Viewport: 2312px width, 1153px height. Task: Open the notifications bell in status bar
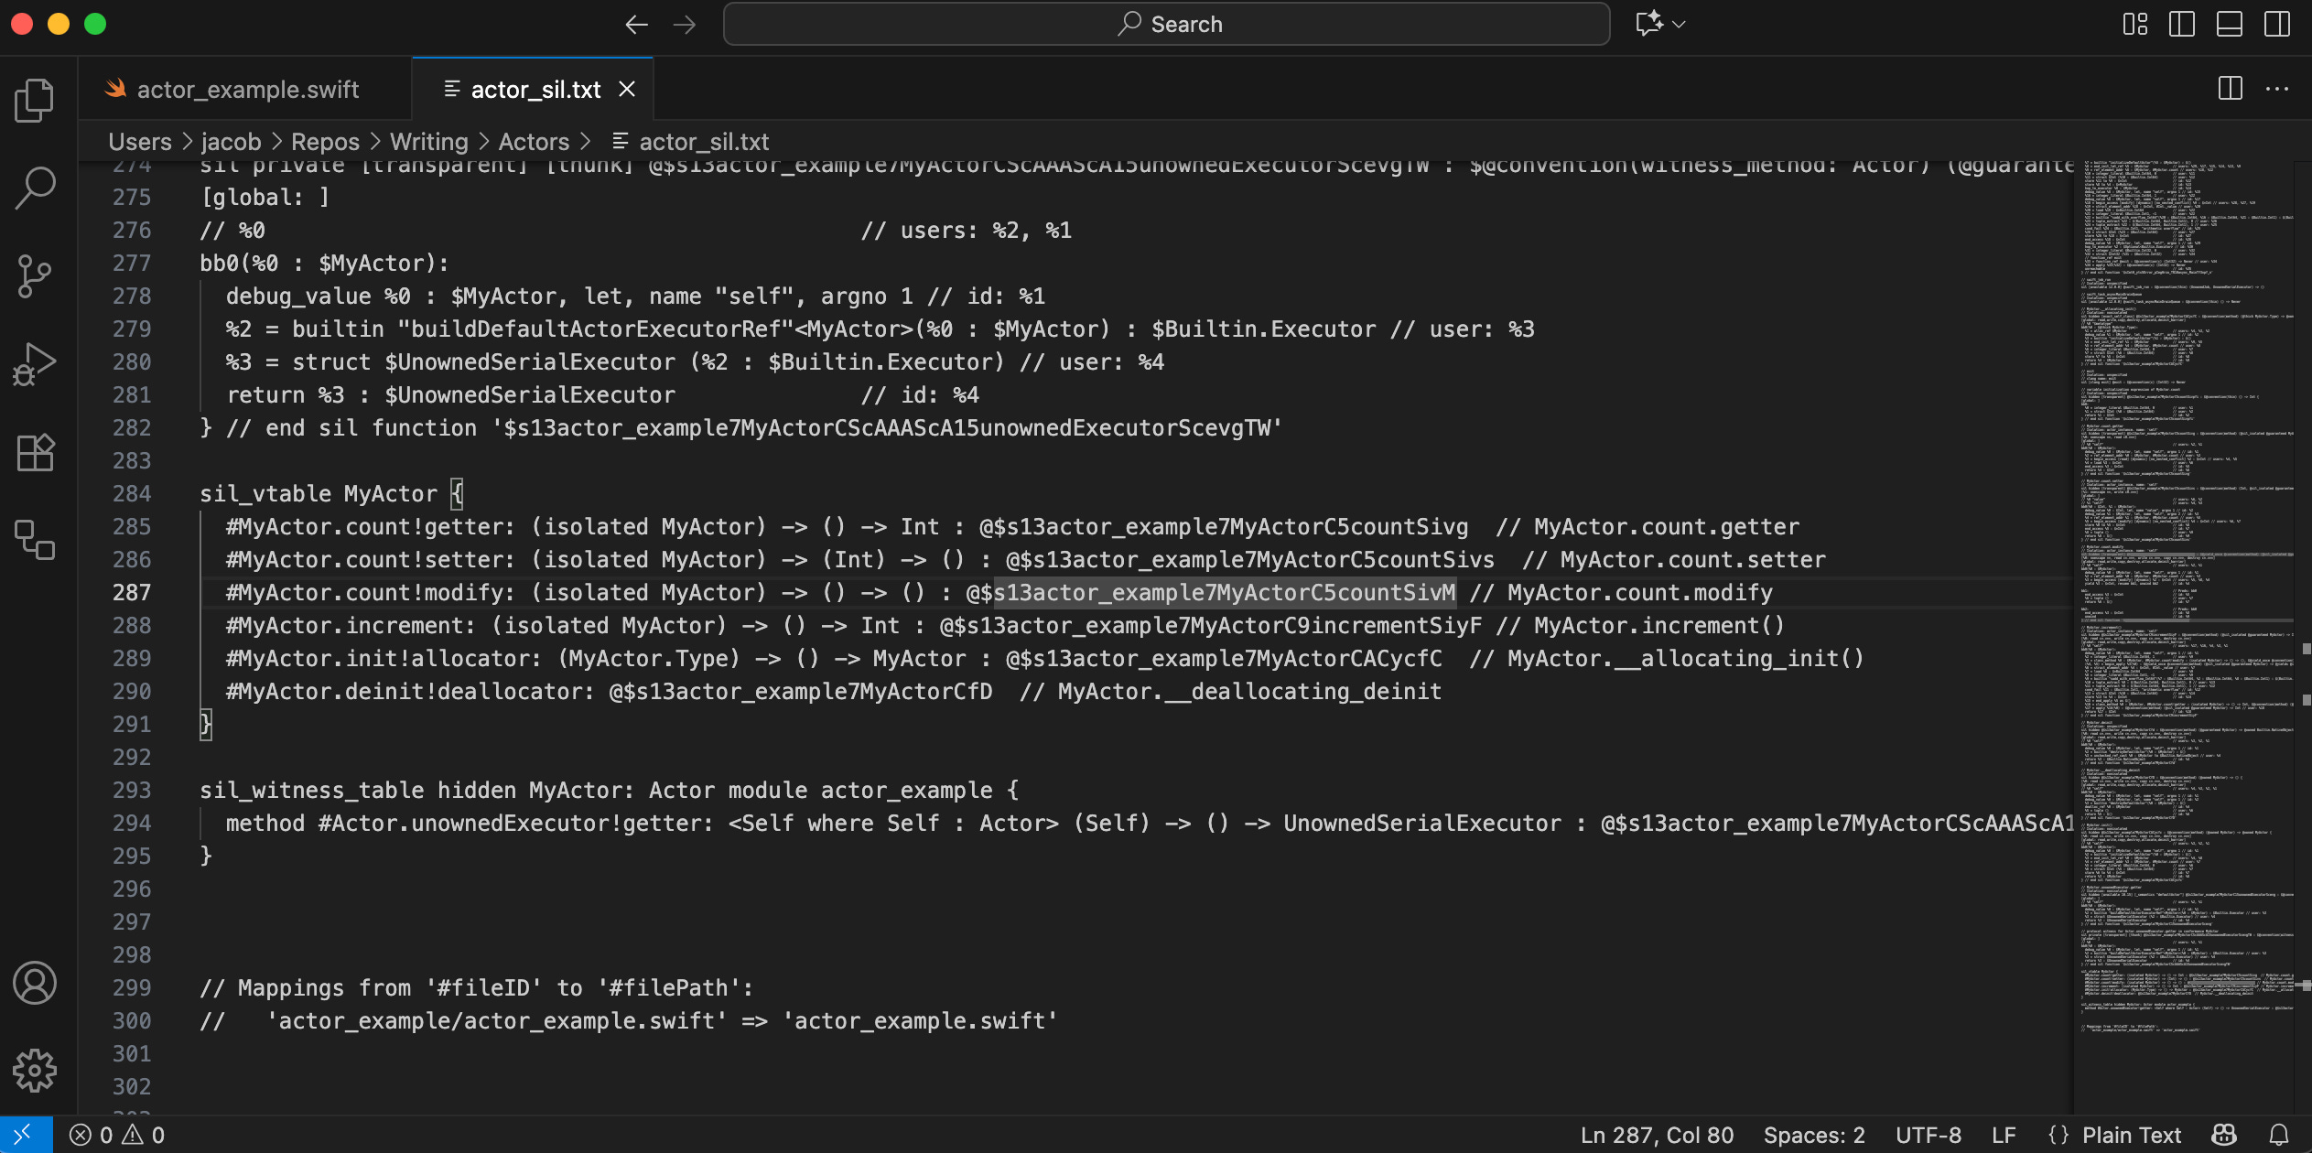click(x=2279, y=1136)
